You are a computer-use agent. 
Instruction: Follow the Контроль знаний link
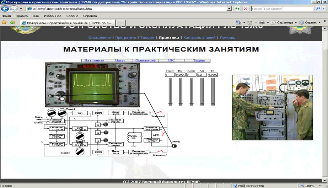tap(199, 38)
